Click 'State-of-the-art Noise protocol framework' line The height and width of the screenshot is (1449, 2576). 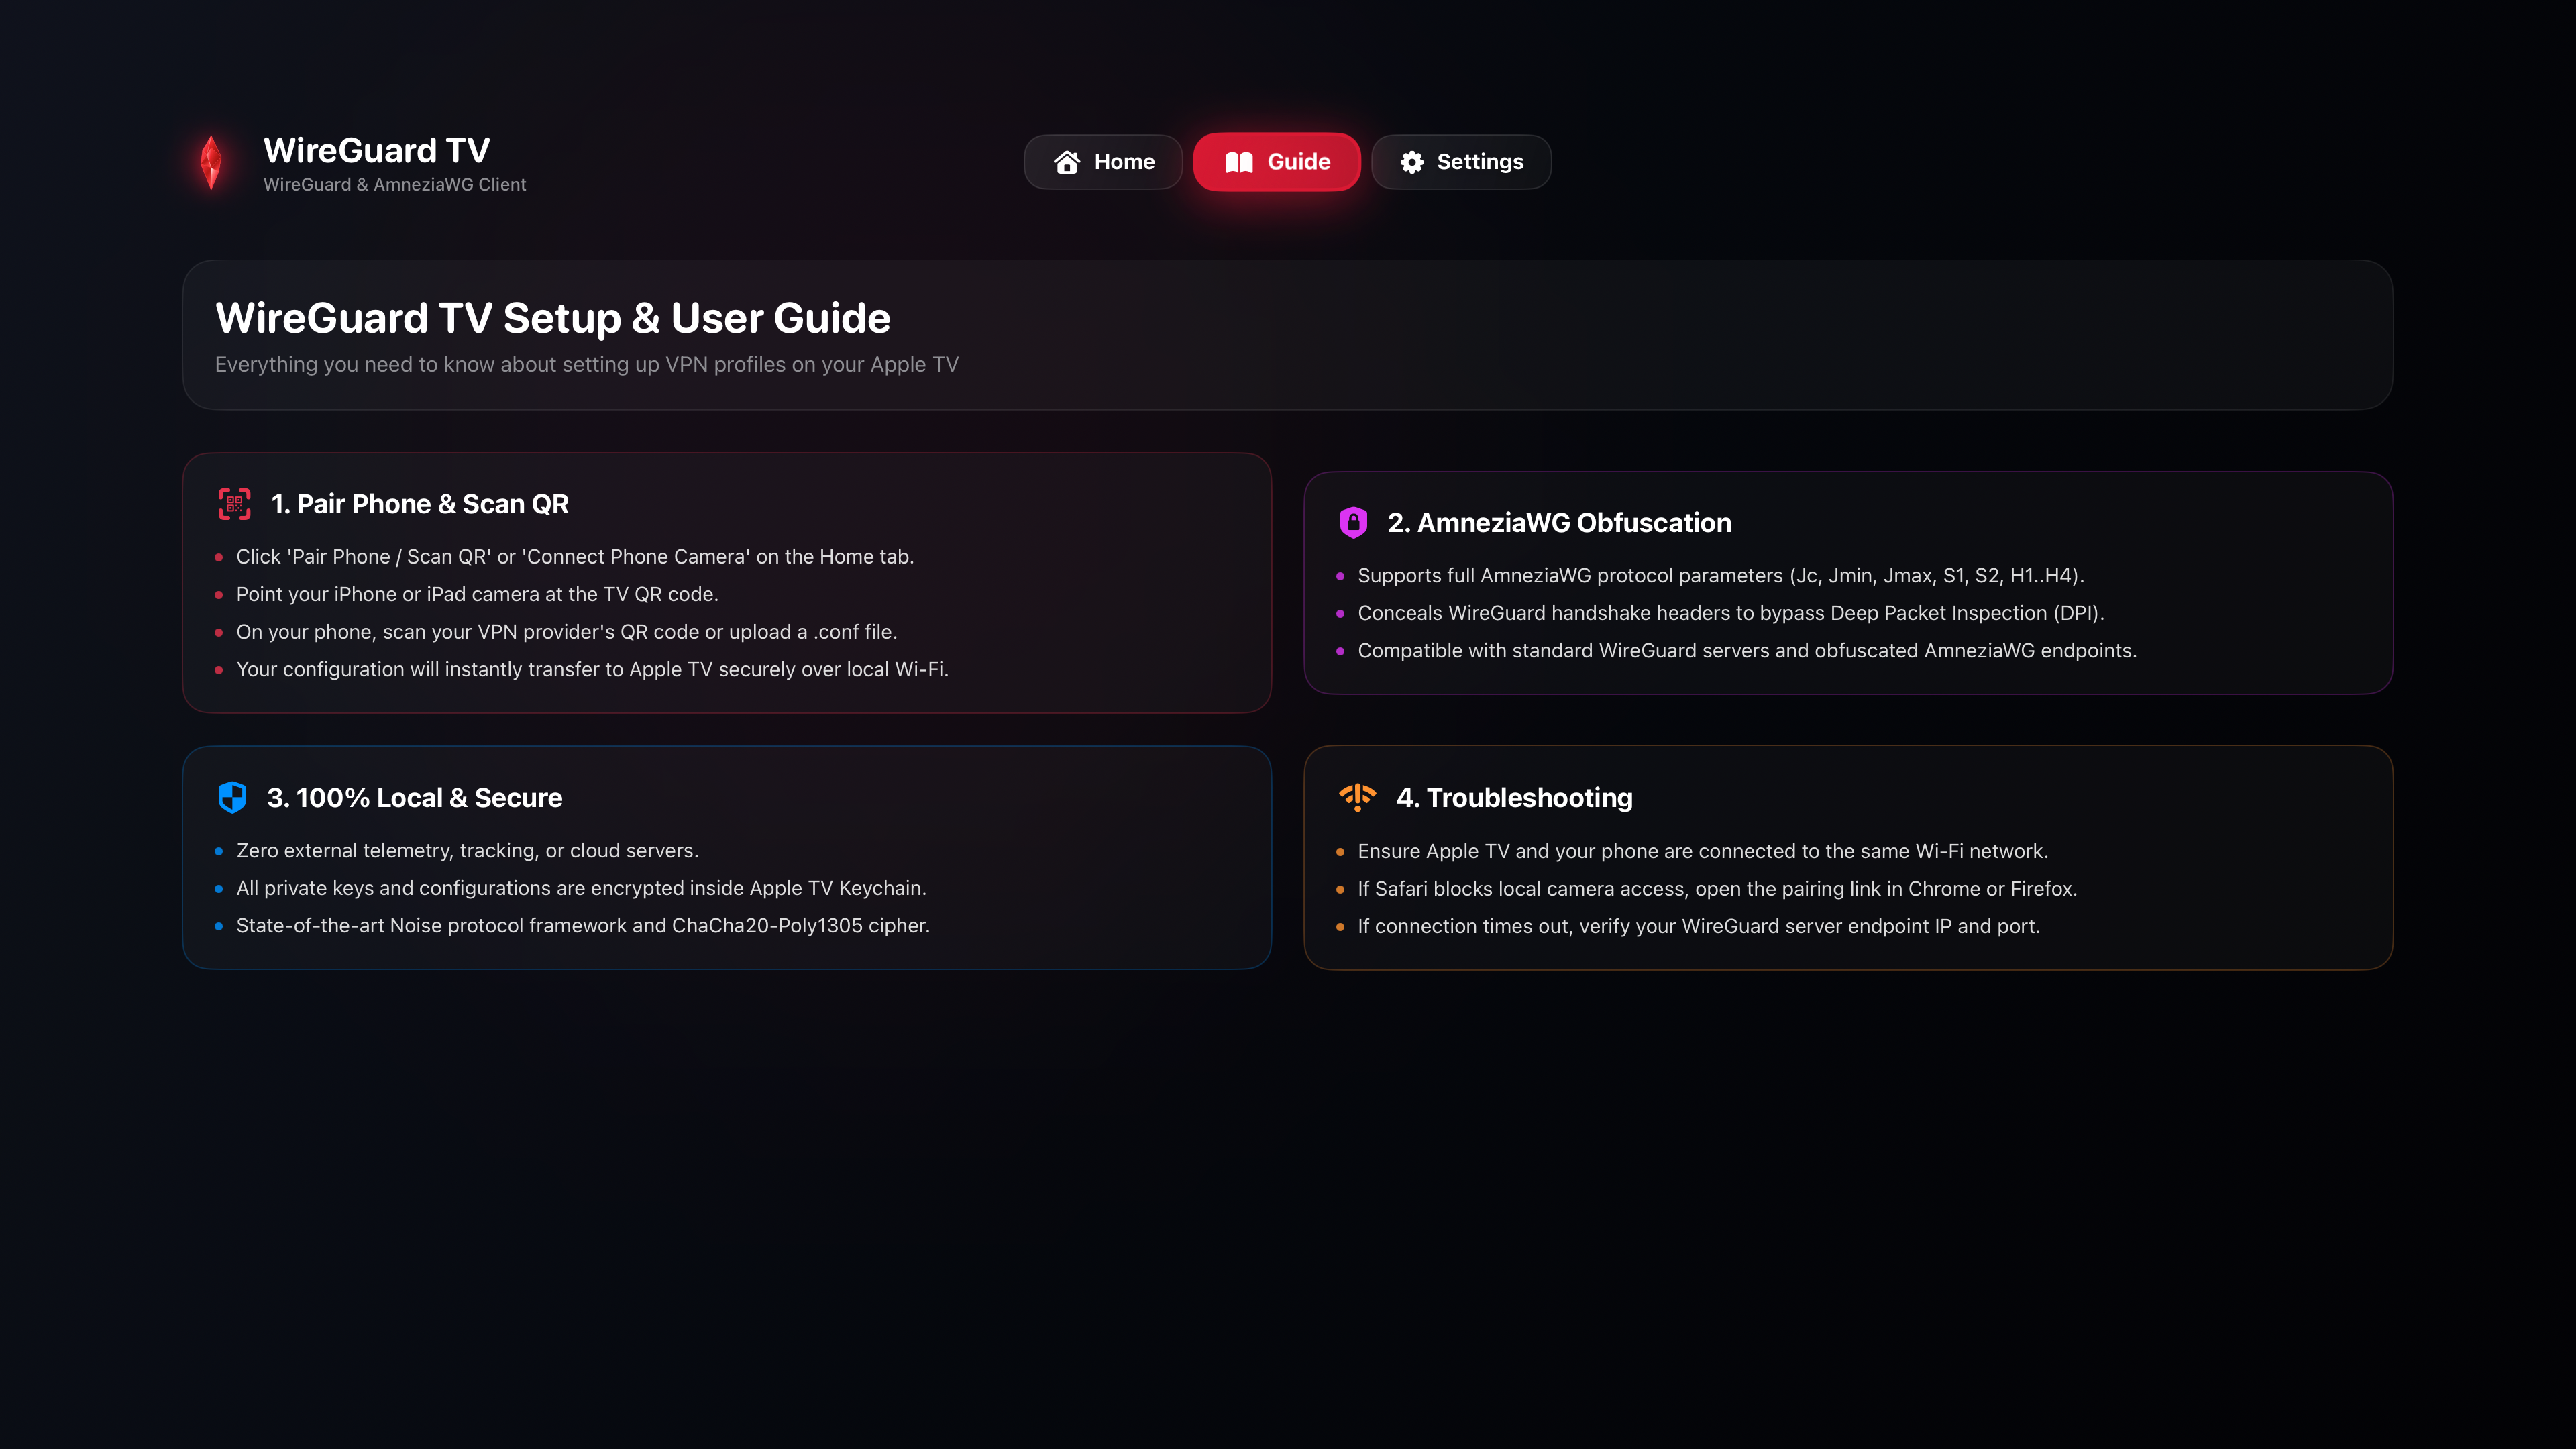pos(582,926)
